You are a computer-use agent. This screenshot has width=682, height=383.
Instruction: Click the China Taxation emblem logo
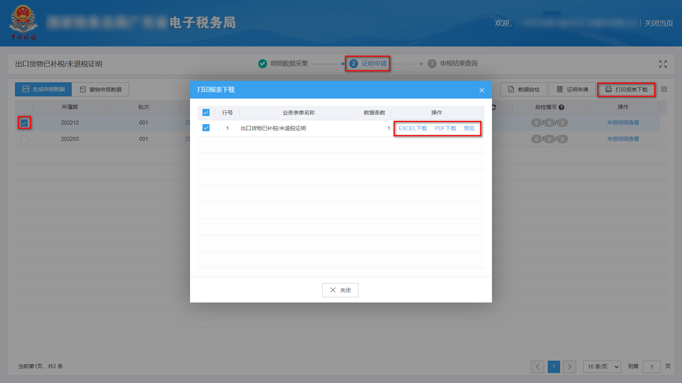tap(23, 21)
